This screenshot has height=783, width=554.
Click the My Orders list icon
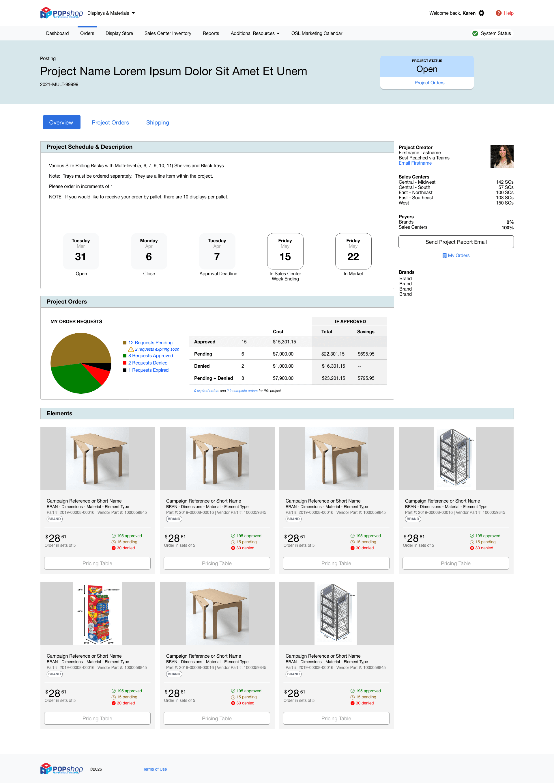[x=444, y=255]
